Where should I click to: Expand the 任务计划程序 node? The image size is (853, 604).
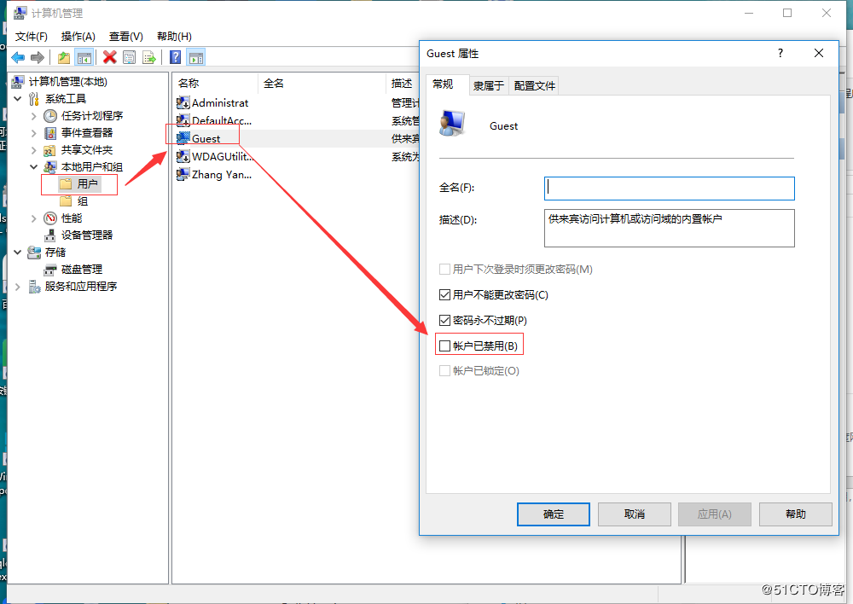pyautogui.click(x=34, y=116)
